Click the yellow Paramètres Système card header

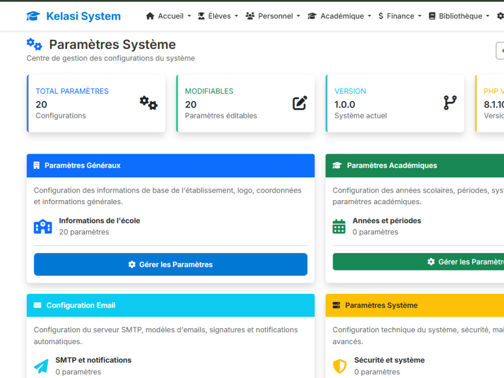point(415,305)
